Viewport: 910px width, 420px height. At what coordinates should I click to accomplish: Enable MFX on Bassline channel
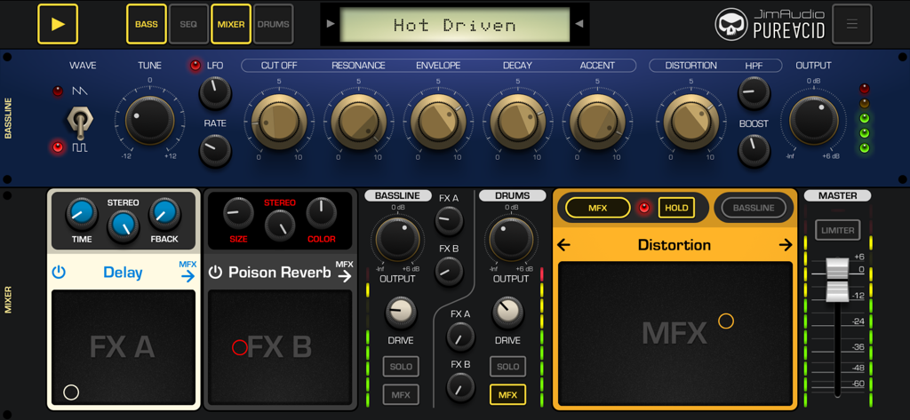click(401, 394)
